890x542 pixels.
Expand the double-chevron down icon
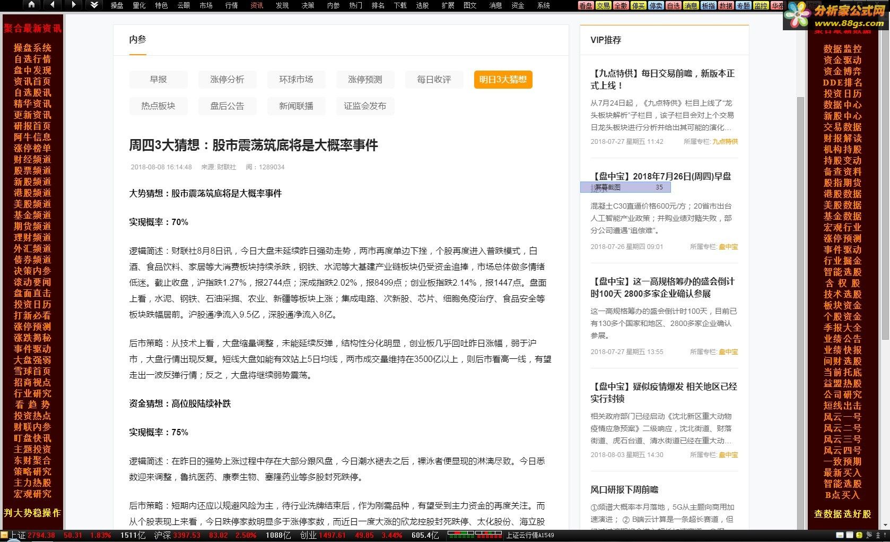pos(94,5)
